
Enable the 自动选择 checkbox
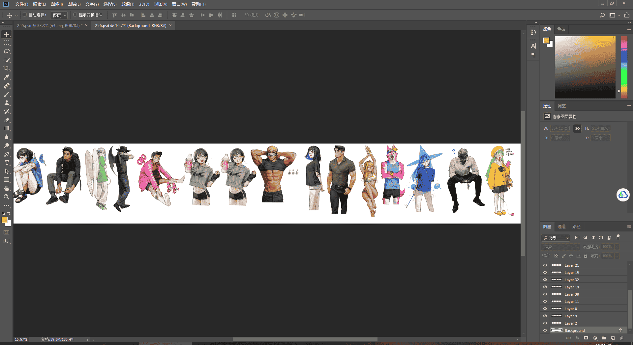pyautogui.click(x=25, y=15)
